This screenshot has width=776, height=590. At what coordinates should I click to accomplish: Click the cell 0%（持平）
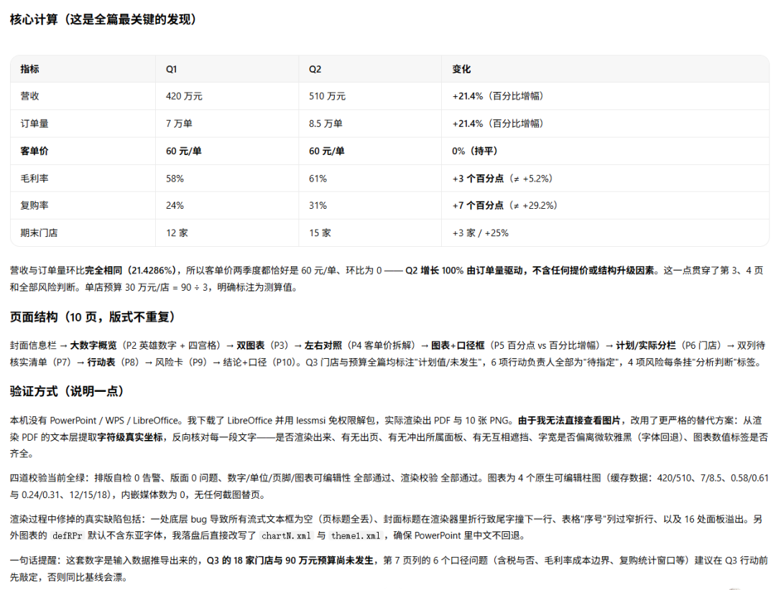(475, 151)
